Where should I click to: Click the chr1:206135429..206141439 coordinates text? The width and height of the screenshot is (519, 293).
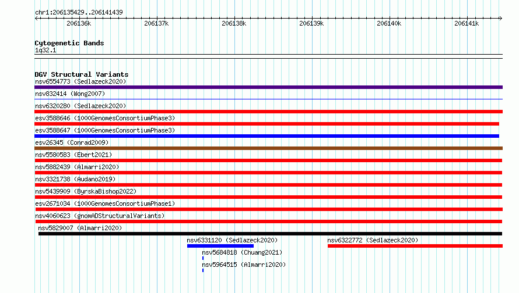coord(79,12)
